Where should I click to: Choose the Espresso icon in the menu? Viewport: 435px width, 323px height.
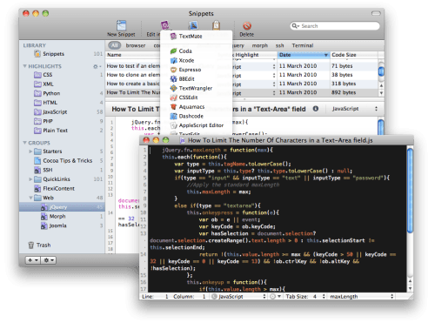(x=173, y=70)
